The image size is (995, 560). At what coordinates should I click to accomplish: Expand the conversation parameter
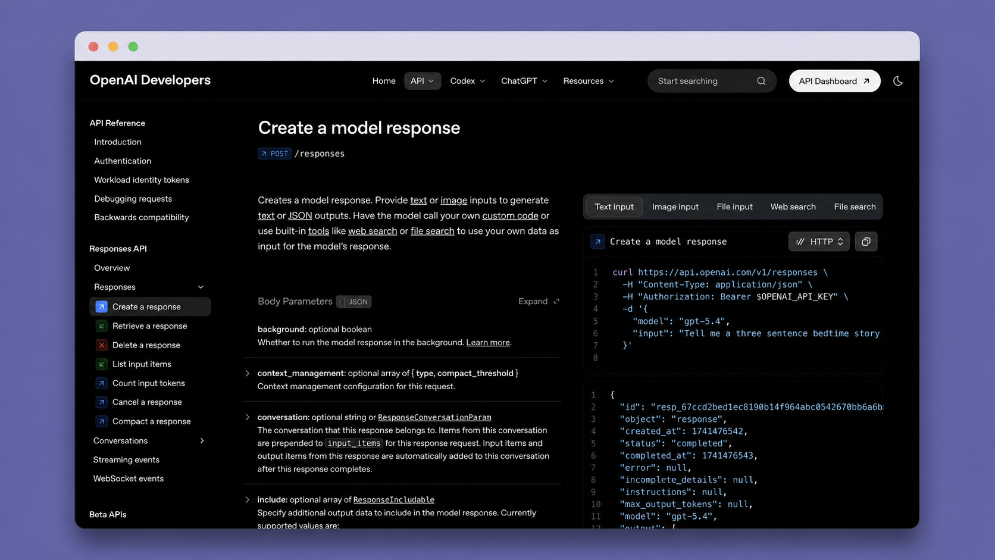pos(248,417)
